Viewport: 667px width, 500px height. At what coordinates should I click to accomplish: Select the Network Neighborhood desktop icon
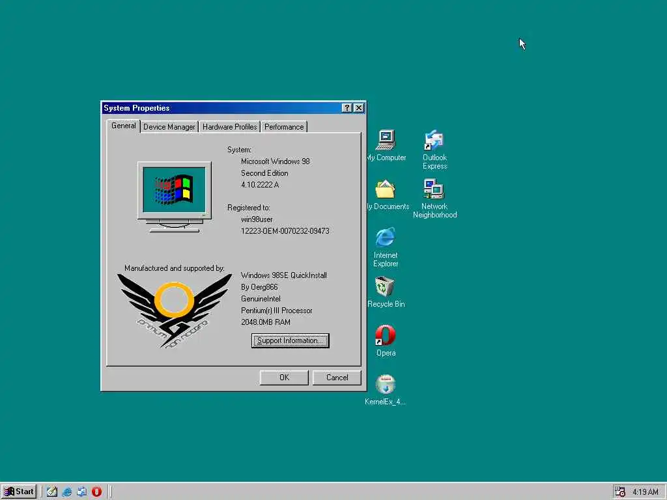(434, 198)
